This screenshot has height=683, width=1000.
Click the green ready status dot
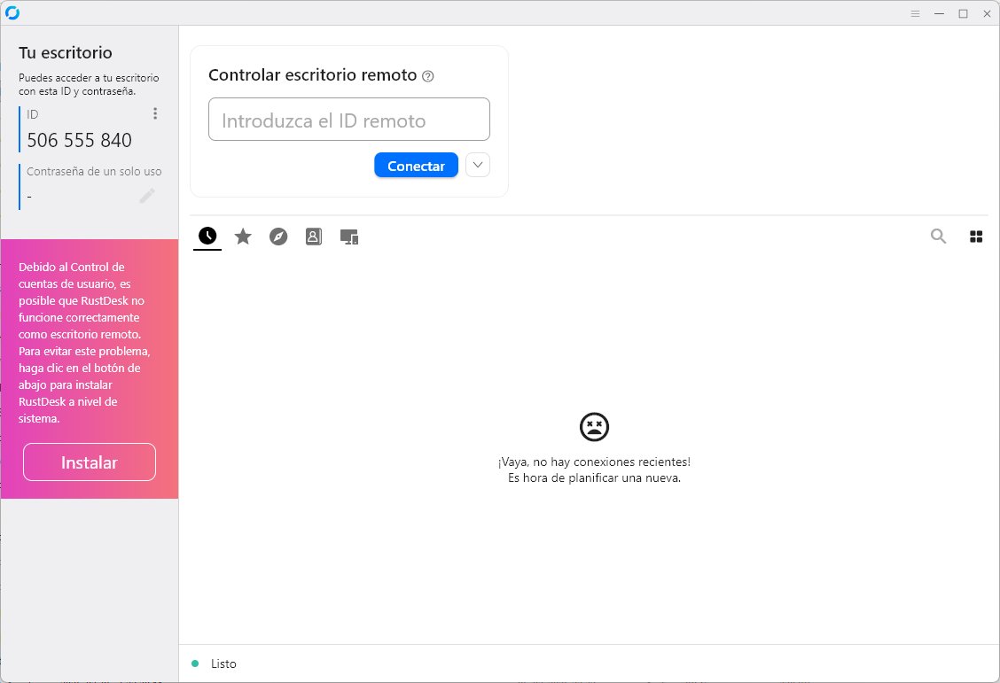tap(195, 664)
